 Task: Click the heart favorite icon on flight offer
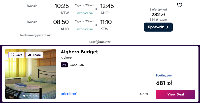pyautogui.click(x=179, y=5)
